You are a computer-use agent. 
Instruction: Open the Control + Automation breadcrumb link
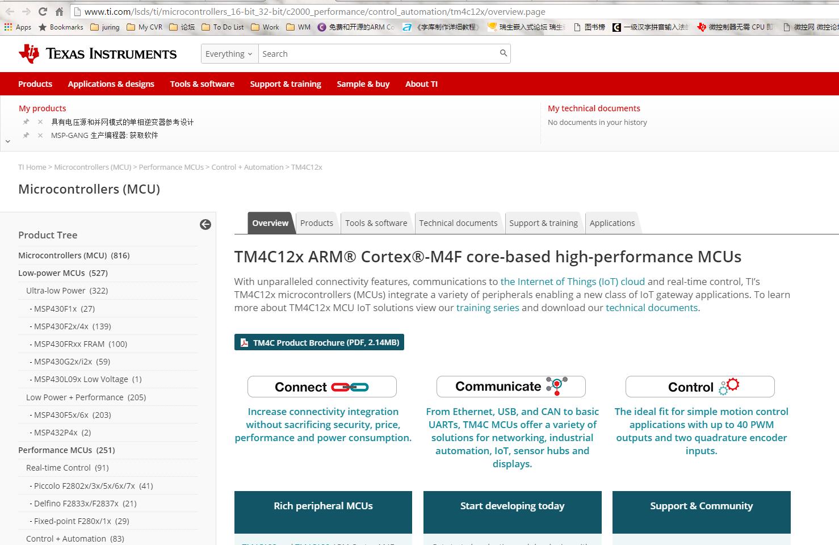click(x=247, y=167)
